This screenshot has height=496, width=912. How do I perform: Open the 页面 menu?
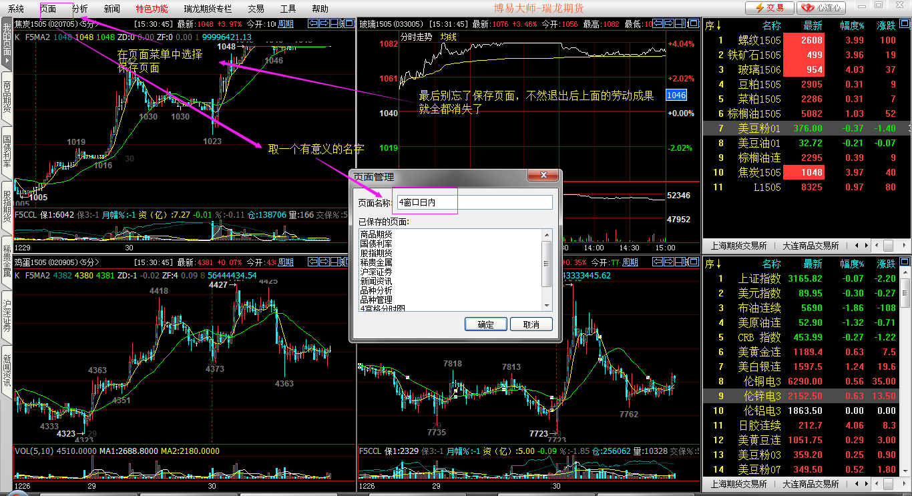coord(48,9)
